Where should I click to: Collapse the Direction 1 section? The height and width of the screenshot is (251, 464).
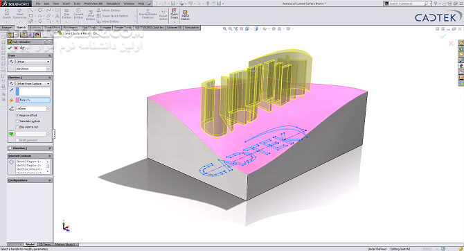click(49, 78)
